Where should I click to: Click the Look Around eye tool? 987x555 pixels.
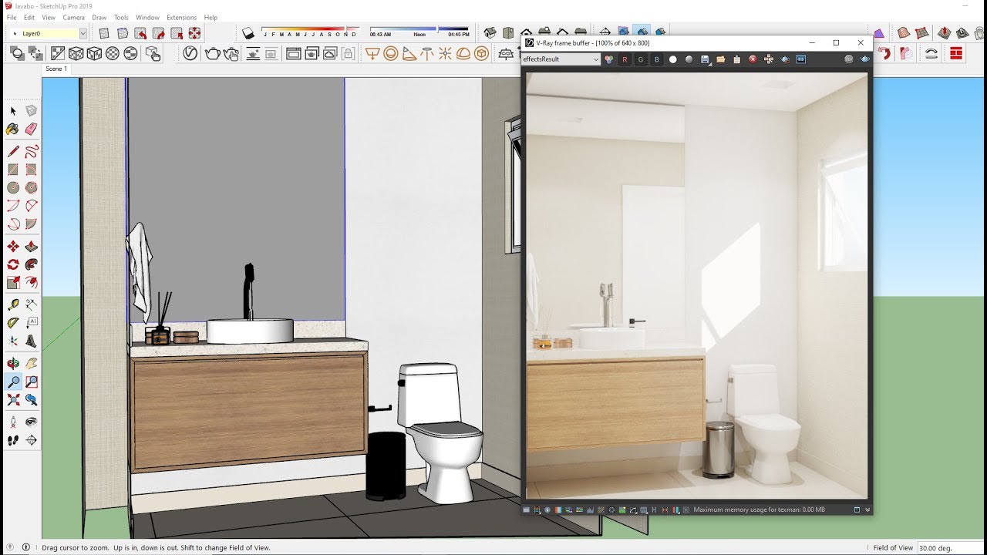pos(31,422)
